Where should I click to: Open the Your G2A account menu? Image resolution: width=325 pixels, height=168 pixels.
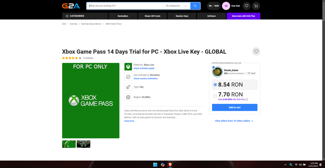[x=236, y=6]
